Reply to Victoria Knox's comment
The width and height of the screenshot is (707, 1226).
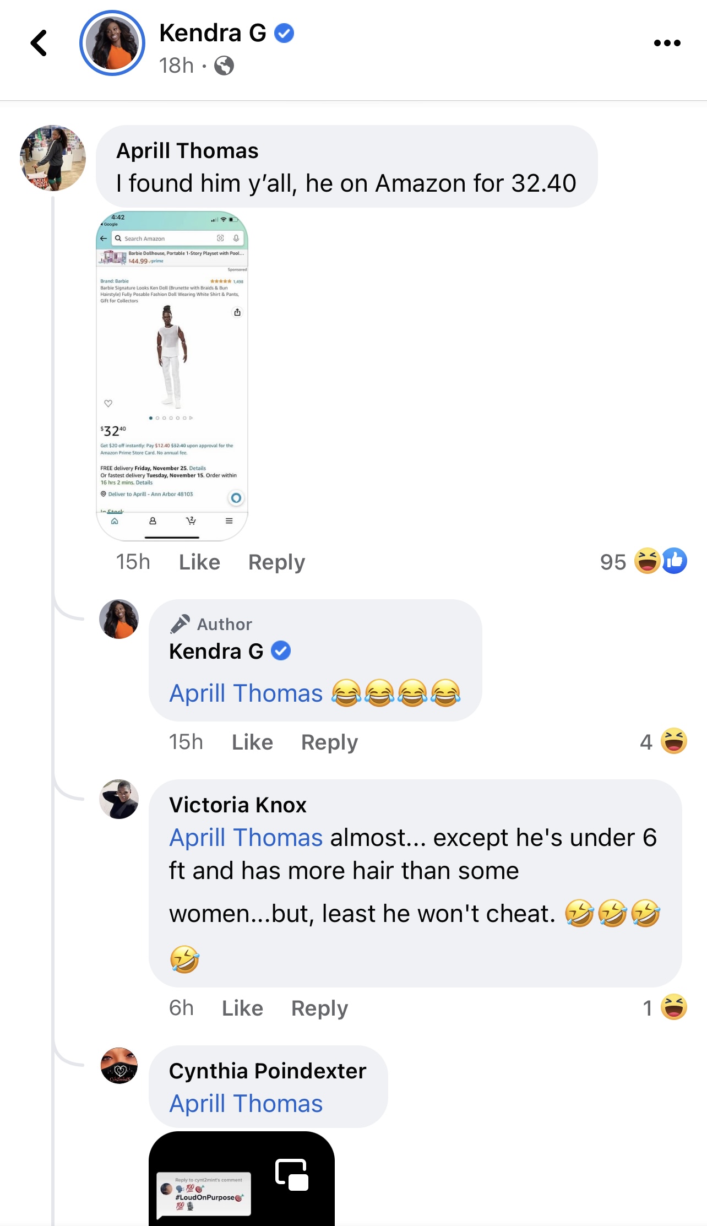319,1008
